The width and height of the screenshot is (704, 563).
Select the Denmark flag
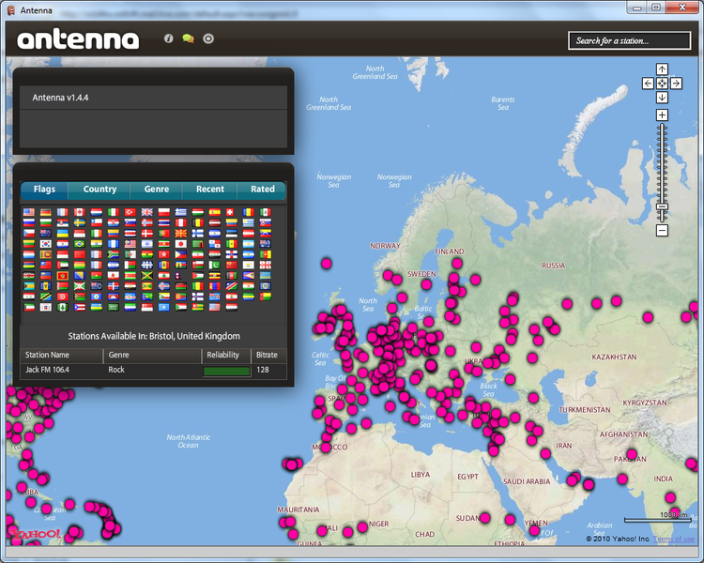tap(147, 233)
